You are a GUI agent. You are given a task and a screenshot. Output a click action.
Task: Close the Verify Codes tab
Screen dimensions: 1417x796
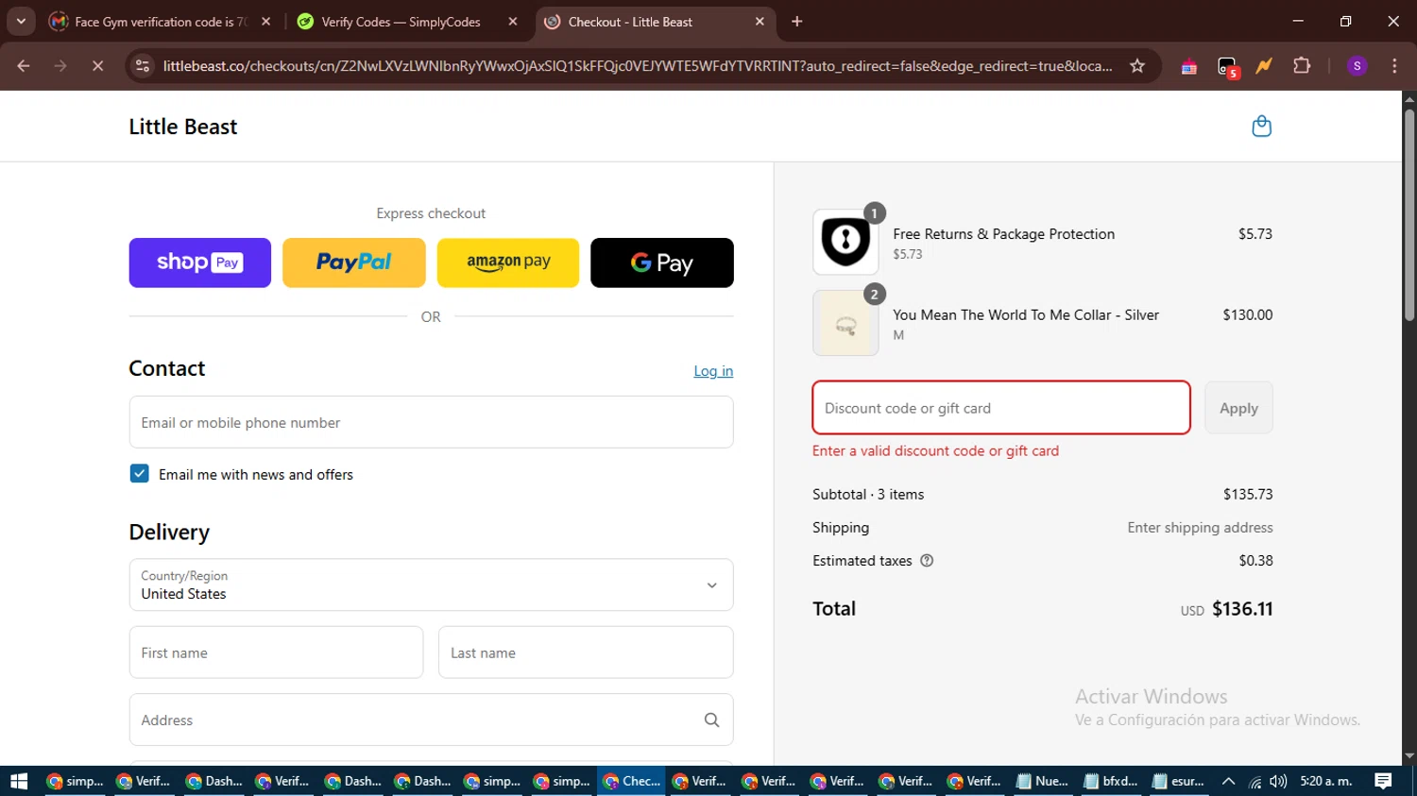[513, 22]
